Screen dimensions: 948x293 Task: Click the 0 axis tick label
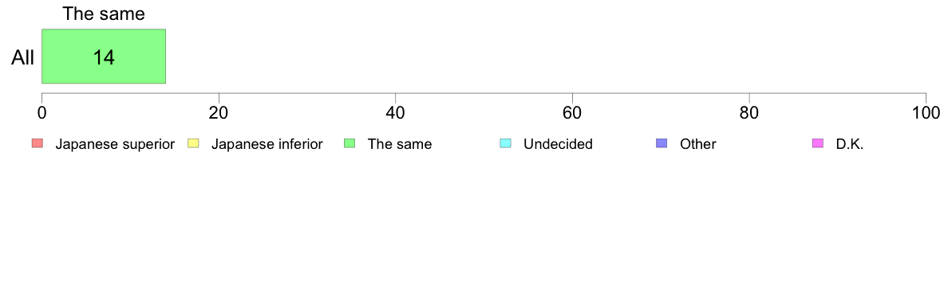coord(41,113)
